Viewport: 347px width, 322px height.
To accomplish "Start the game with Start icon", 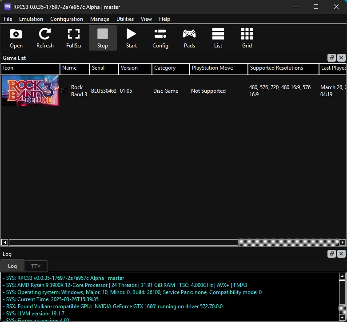I will click(132, 38).
